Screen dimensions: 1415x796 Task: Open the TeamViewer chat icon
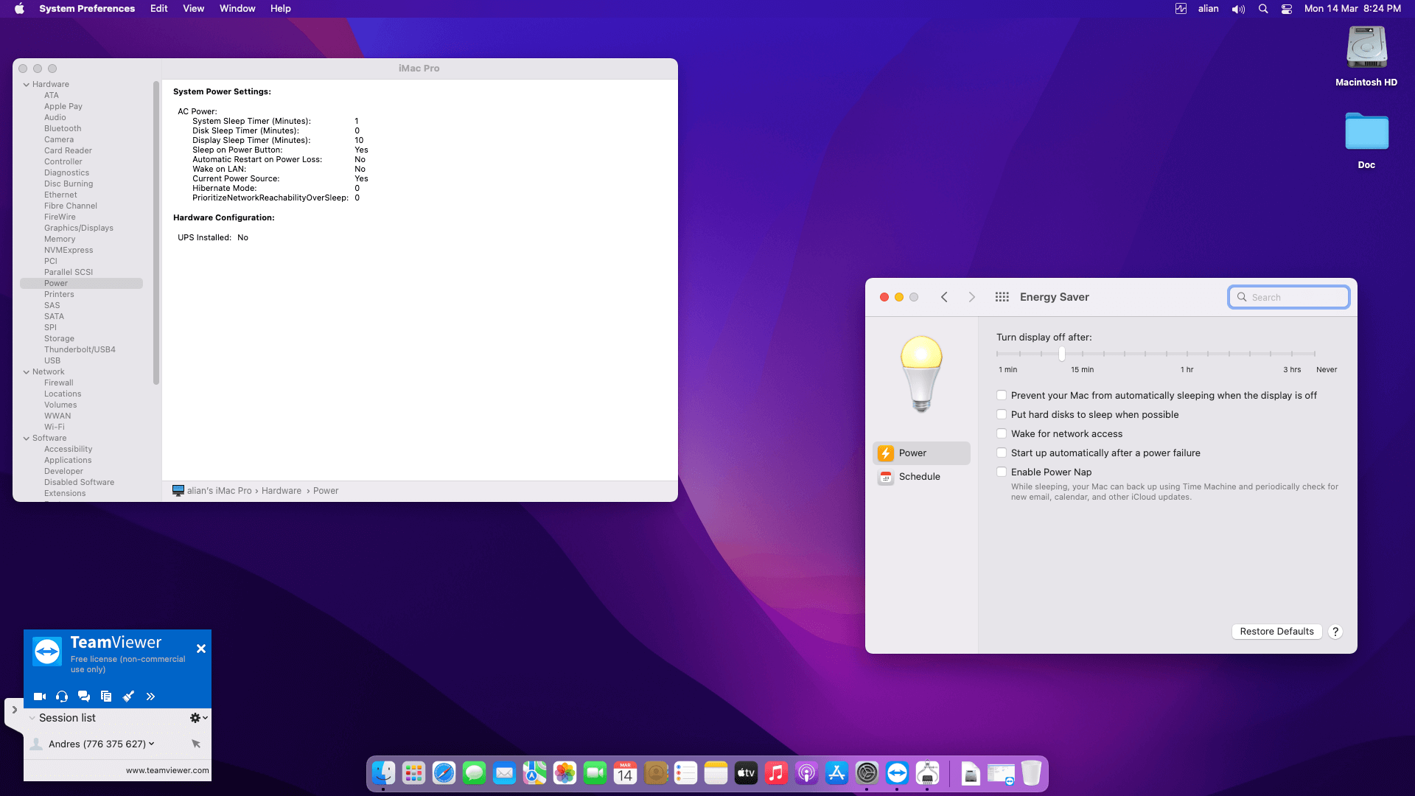84,696
